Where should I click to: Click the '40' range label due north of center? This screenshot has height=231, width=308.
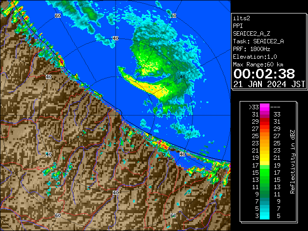[x=115, y=38]
